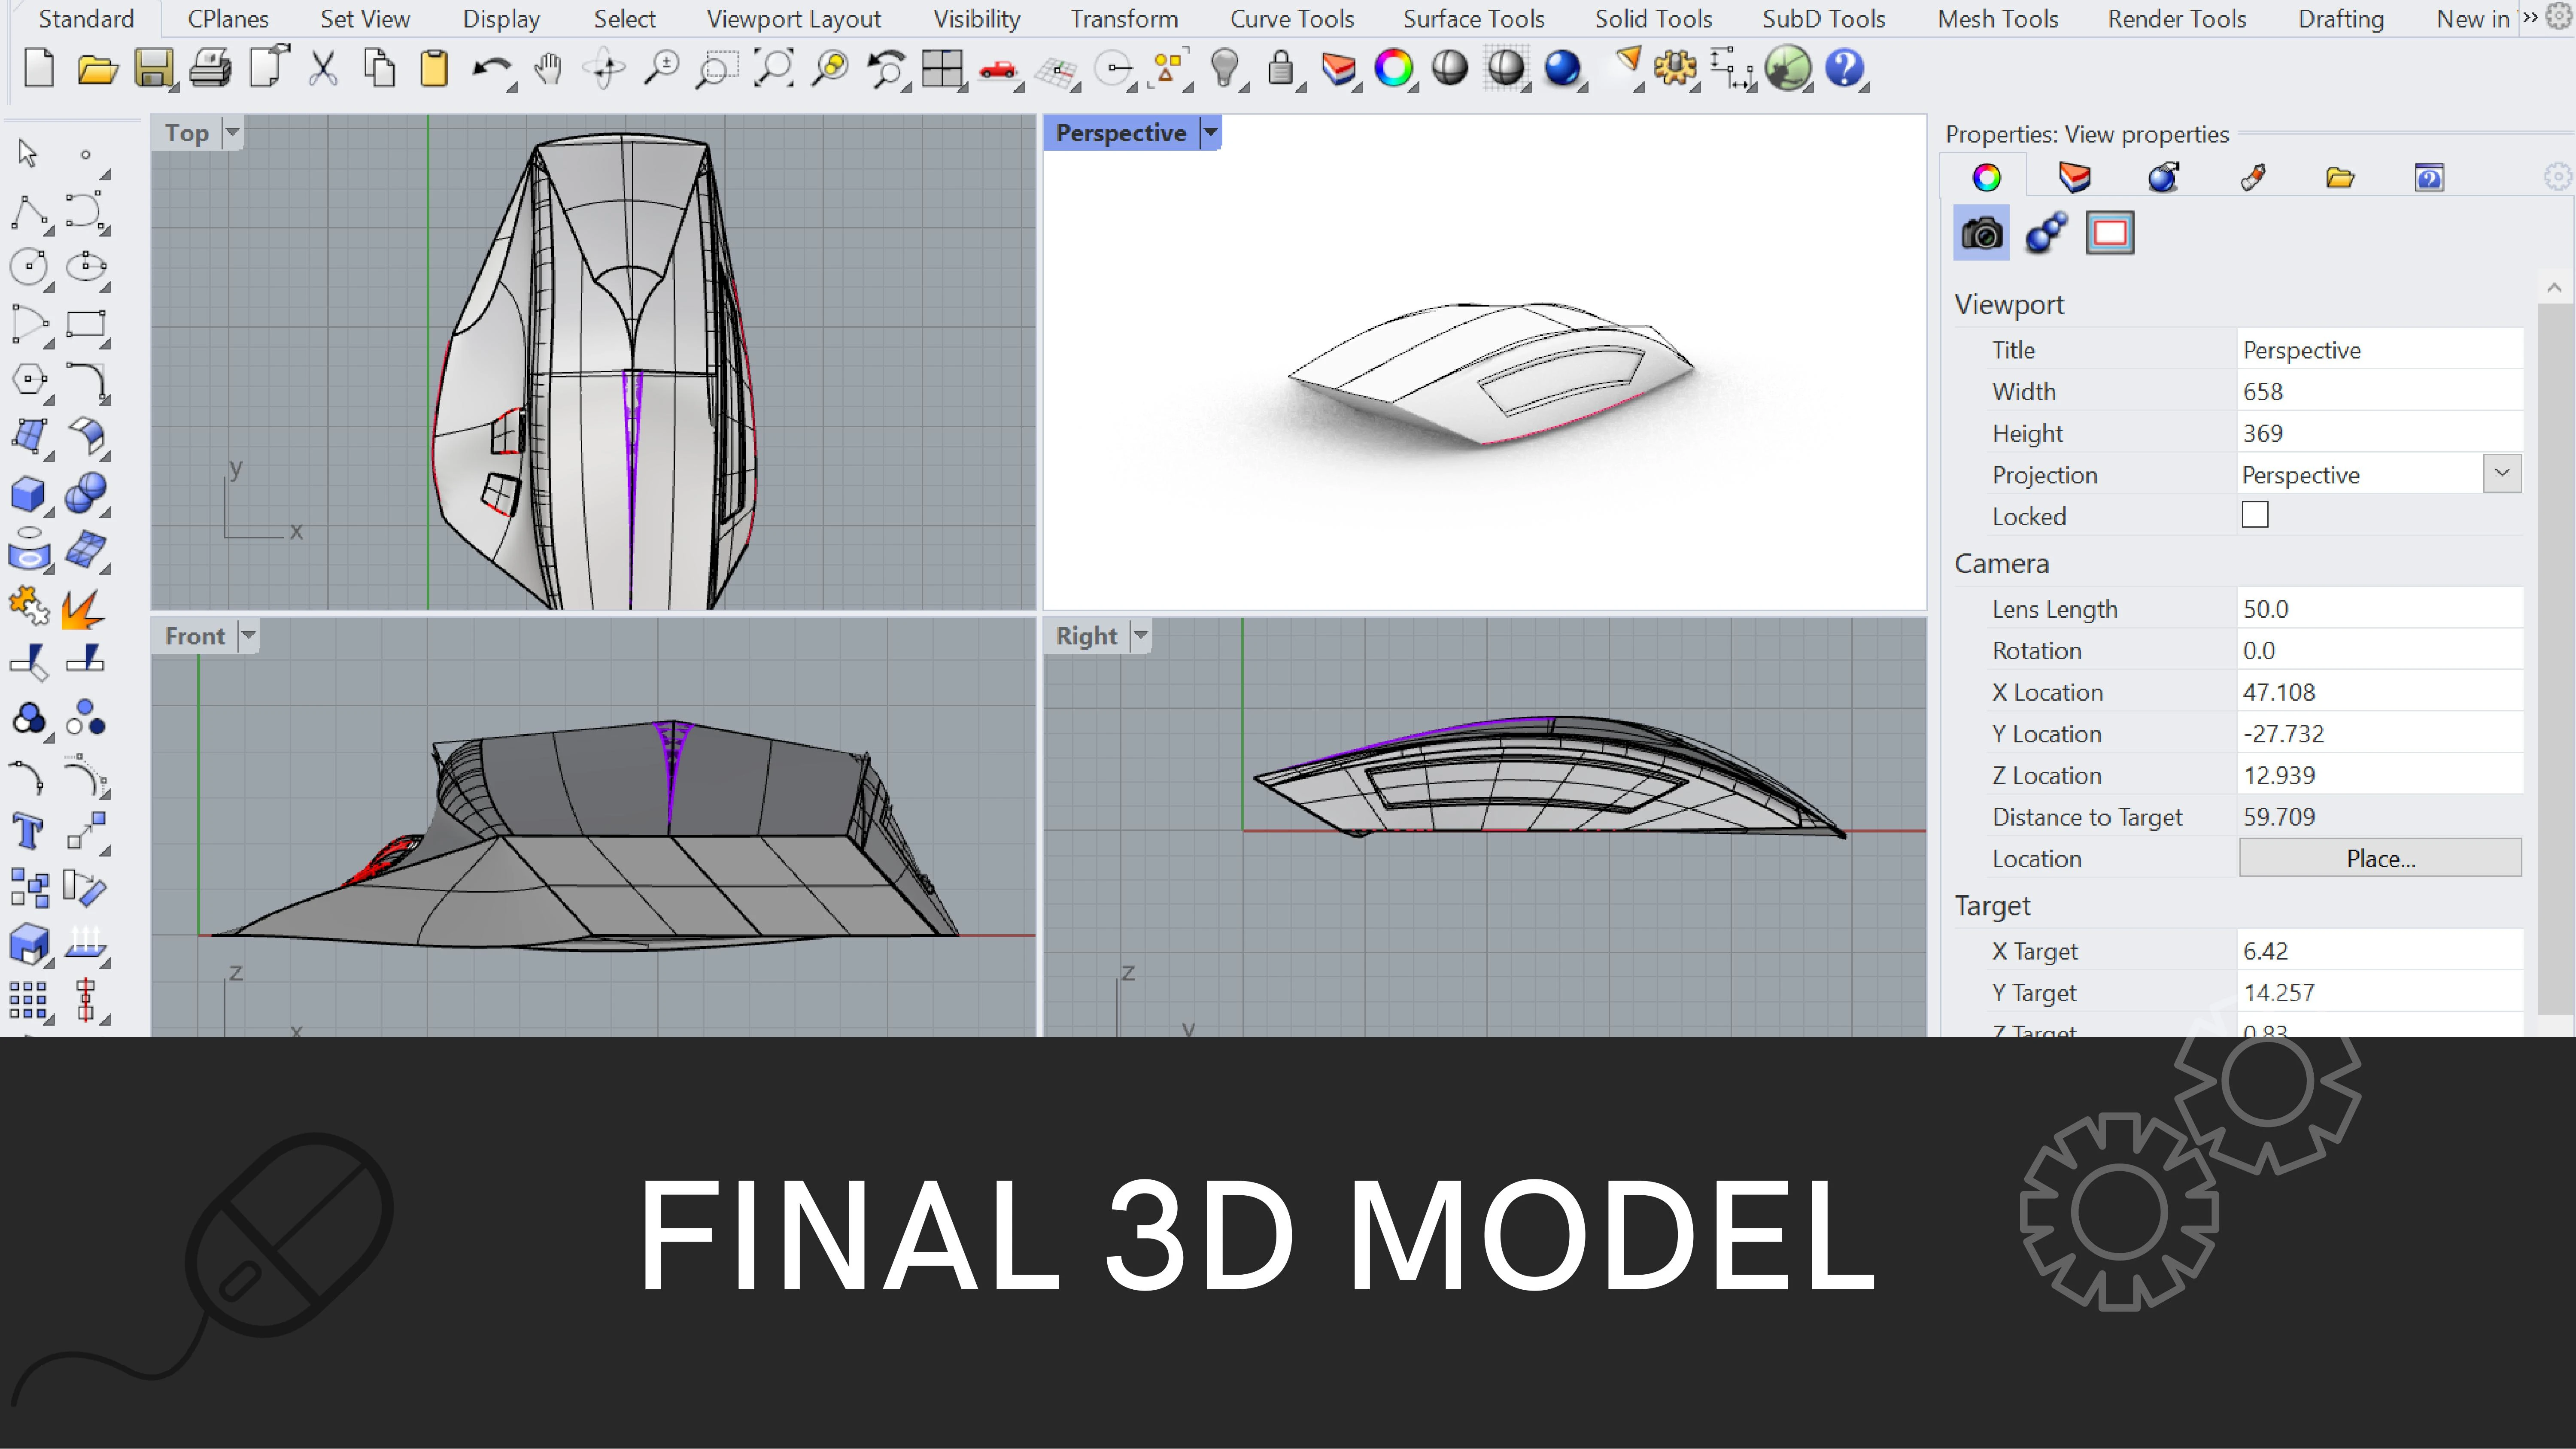Click the blue Render sphere icon

click(1563, 69)
